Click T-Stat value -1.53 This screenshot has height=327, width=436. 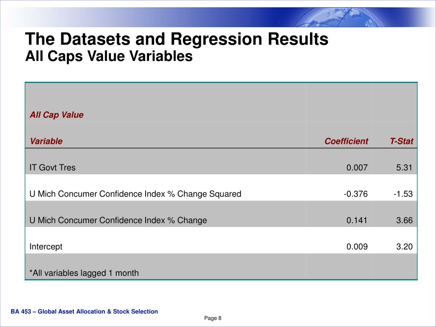(403, 194)
